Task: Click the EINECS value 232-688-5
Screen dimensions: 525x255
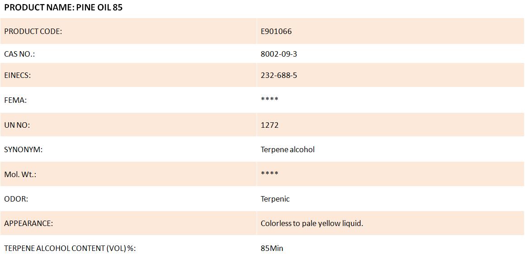Action: point(279,75)
